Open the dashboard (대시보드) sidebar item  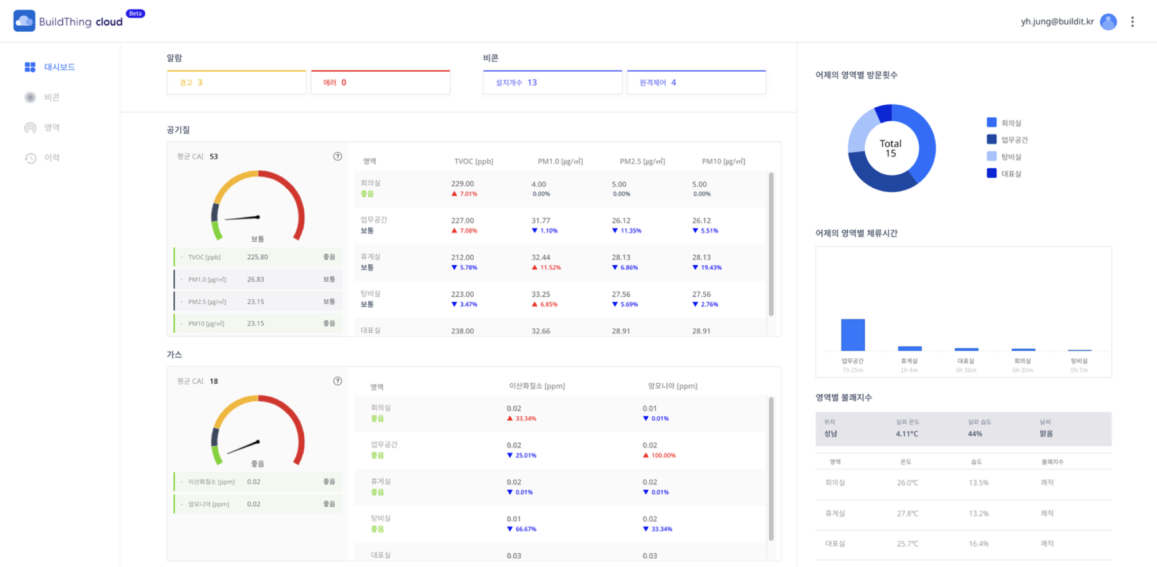click(50, 67)
